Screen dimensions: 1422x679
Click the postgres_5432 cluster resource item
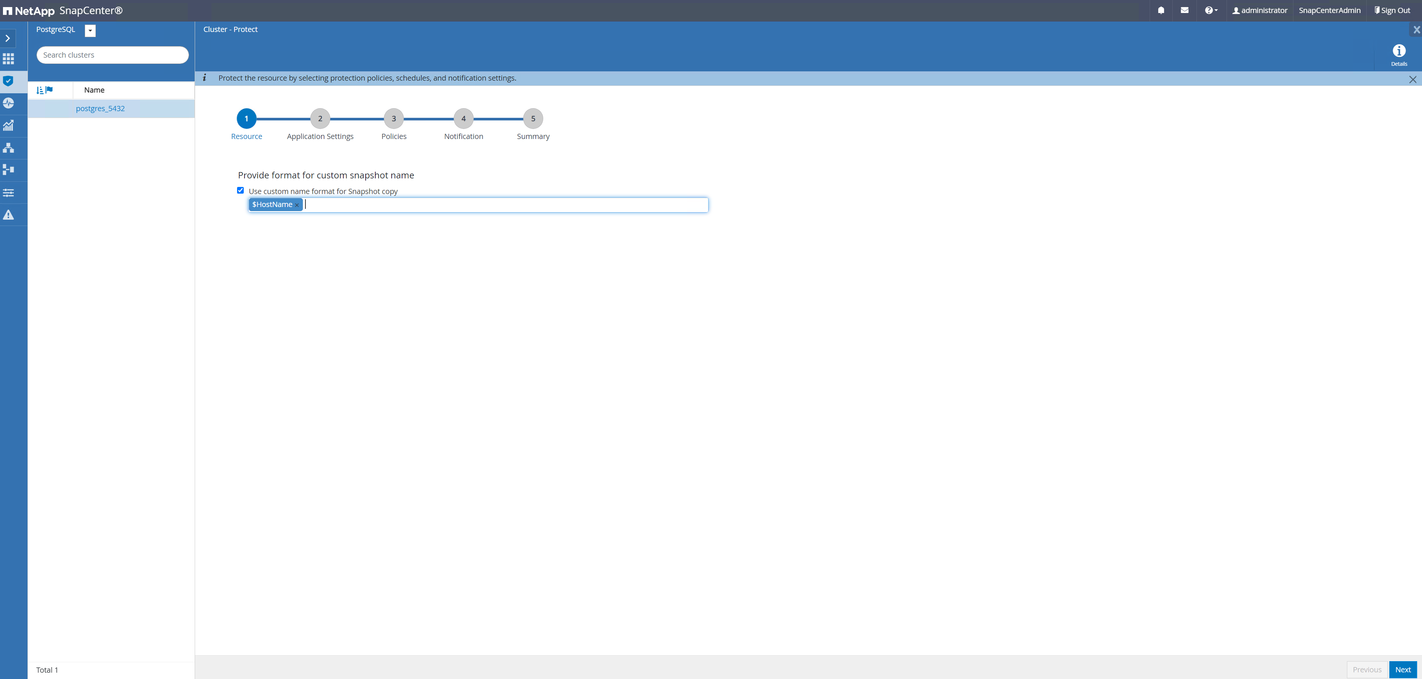click(100, 108)
